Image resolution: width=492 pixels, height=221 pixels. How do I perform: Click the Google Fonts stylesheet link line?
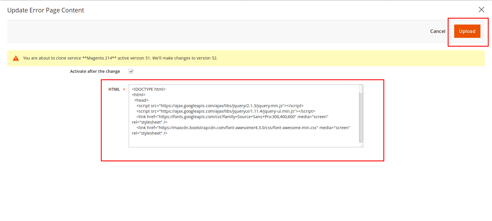click(232, 117)
